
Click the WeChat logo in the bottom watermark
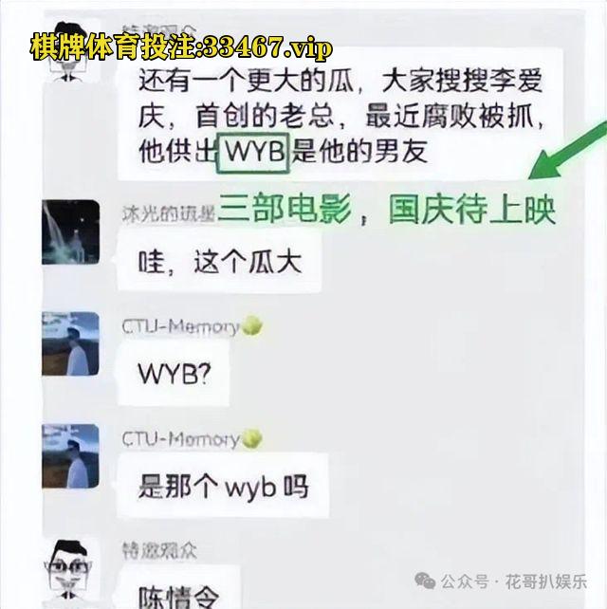tap(425, 581)
